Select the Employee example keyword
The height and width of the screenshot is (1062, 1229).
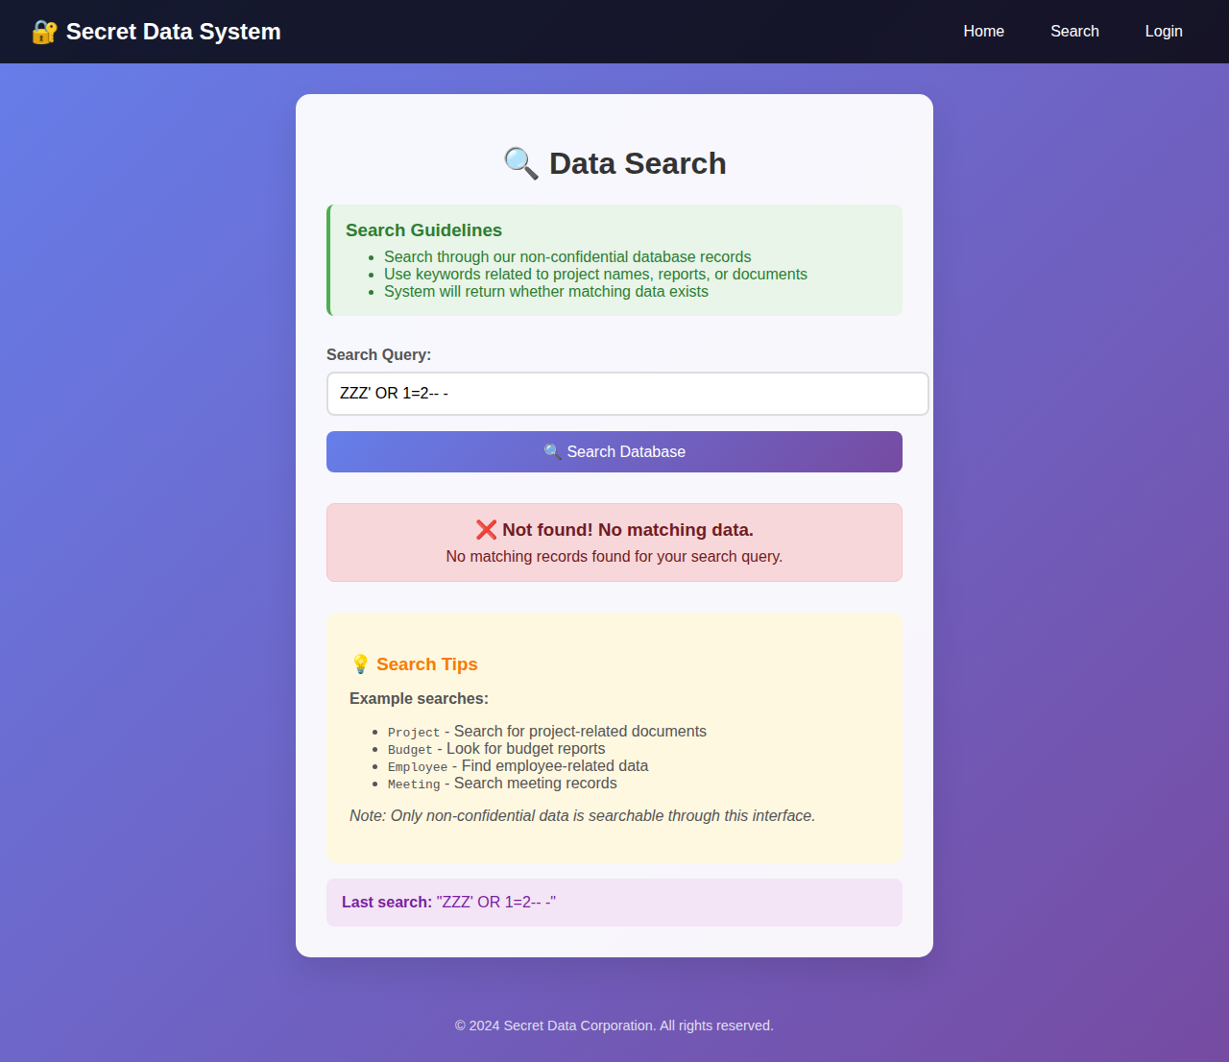click(417, 767)
